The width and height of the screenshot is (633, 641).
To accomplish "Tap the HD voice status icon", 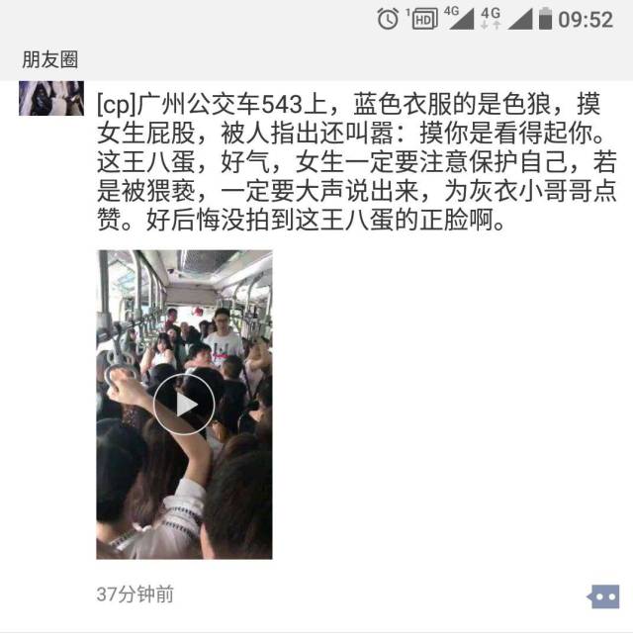I will coord(424,20).
